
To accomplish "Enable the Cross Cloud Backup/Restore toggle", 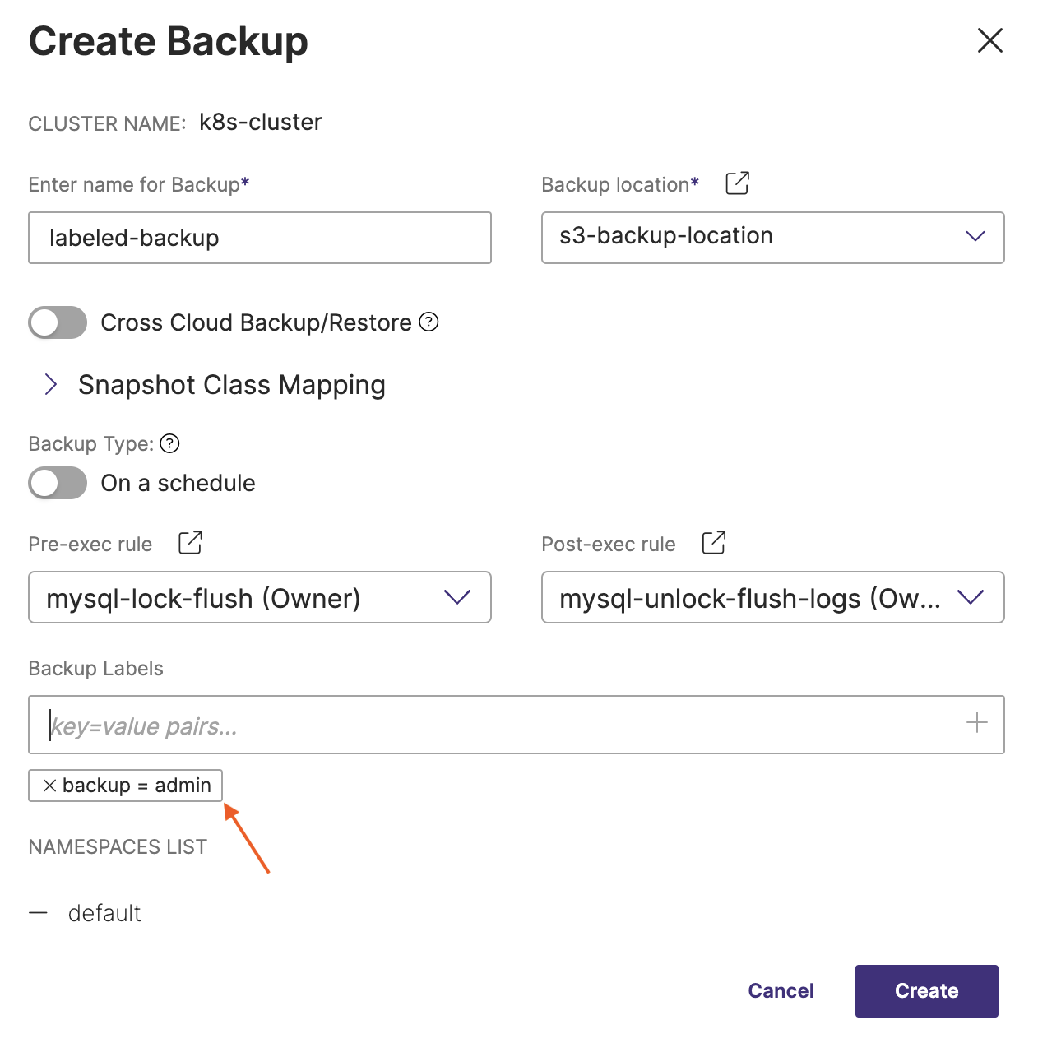I will coord(58,322).
